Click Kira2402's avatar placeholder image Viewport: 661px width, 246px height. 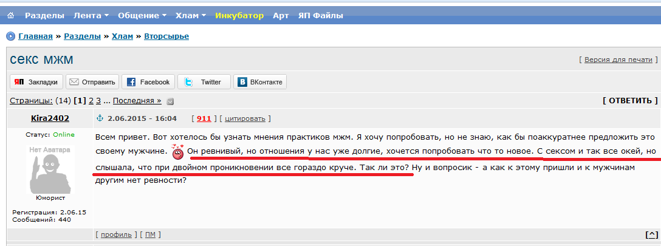tap(50, 169)
